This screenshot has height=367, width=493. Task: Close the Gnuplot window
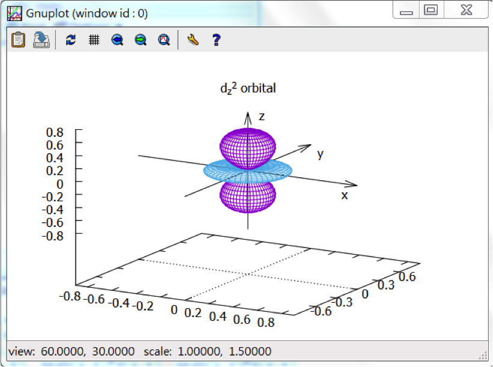(x=466, y=11)
